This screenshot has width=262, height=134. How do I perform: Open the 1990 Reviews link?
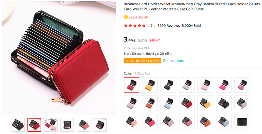tap(169, 26)
